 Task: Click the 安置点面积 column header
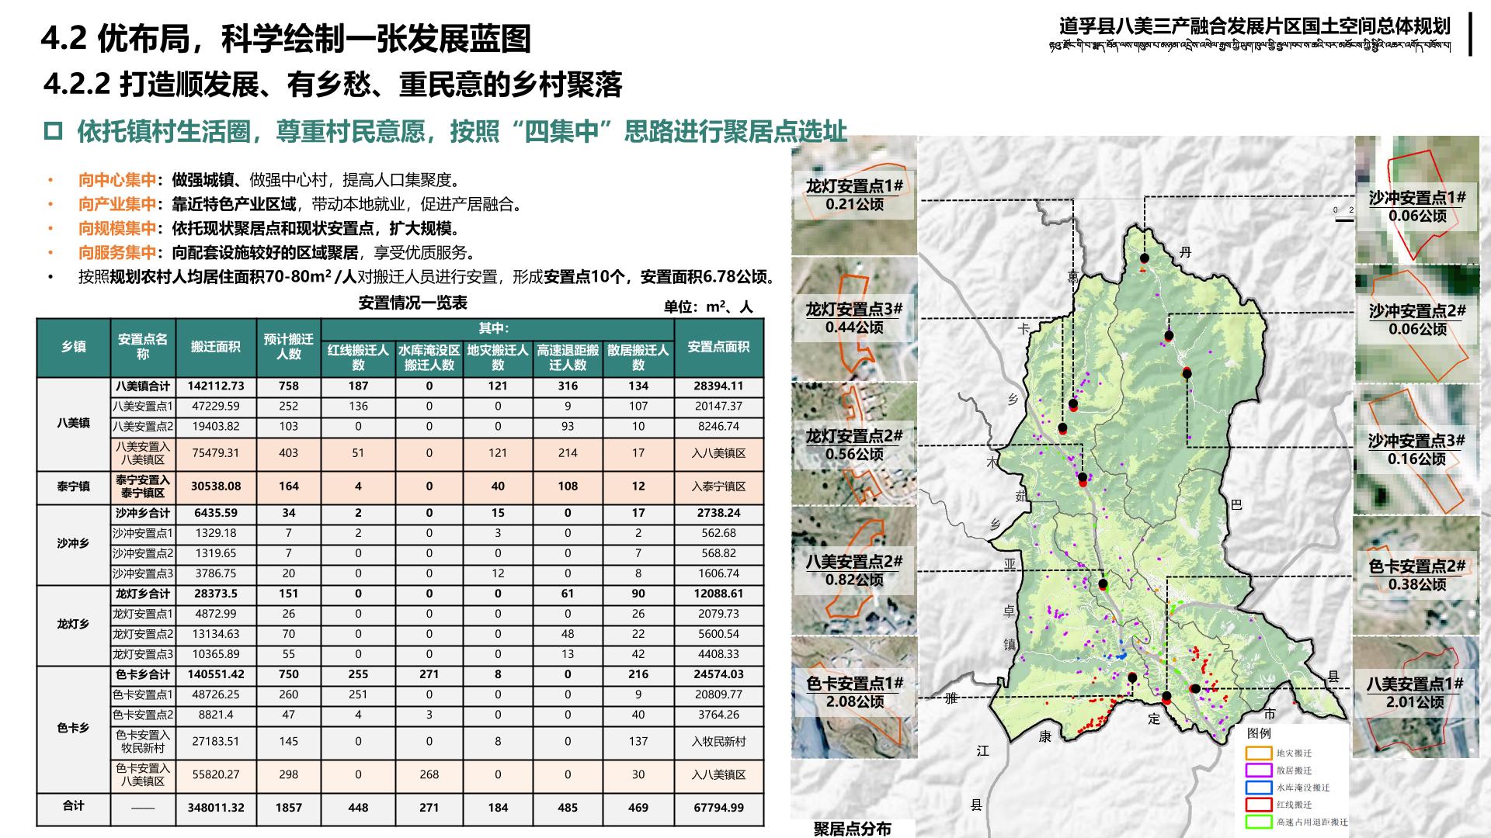click(718, 348)
